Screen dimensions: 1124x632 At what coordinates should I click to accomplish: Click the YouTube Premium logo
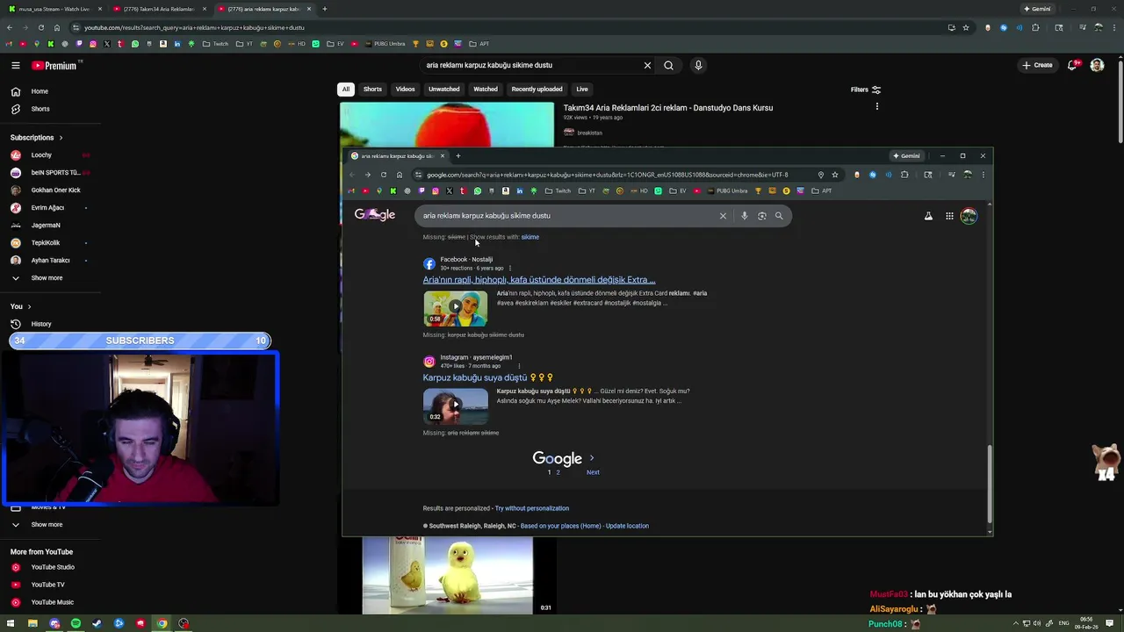[x=54, y=65]
